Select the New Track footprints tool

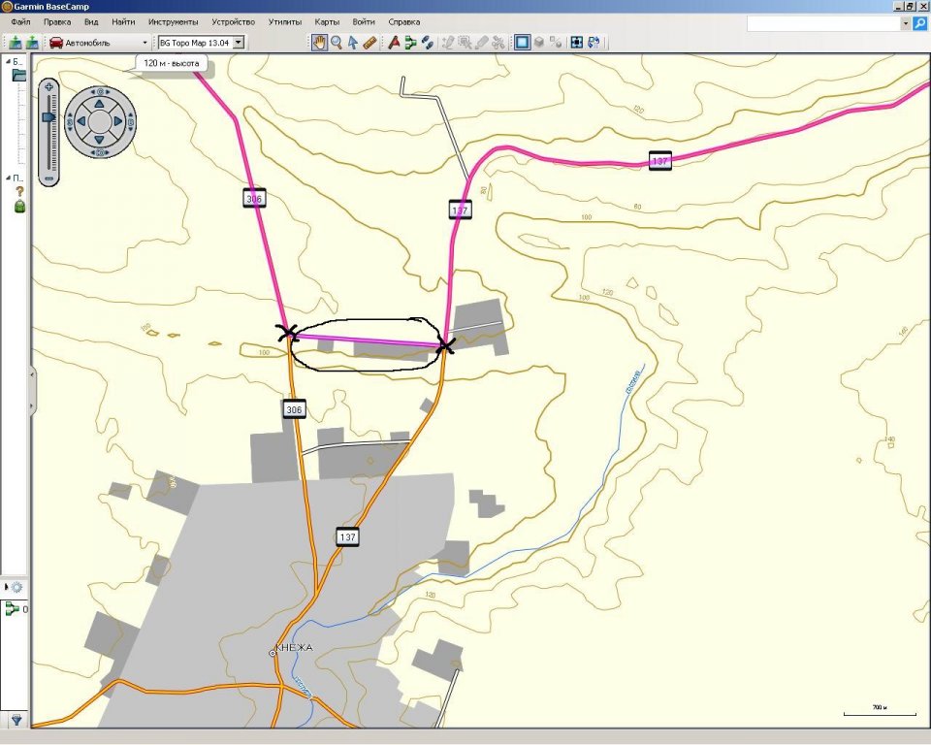pos(427,42)
